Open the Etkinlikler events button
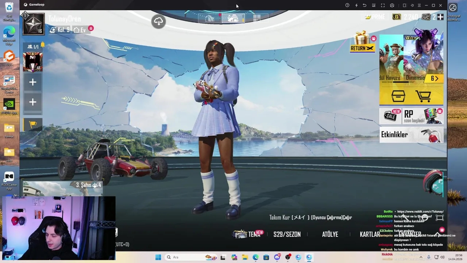Screen dimensions: 467x263 pos(412,135)
